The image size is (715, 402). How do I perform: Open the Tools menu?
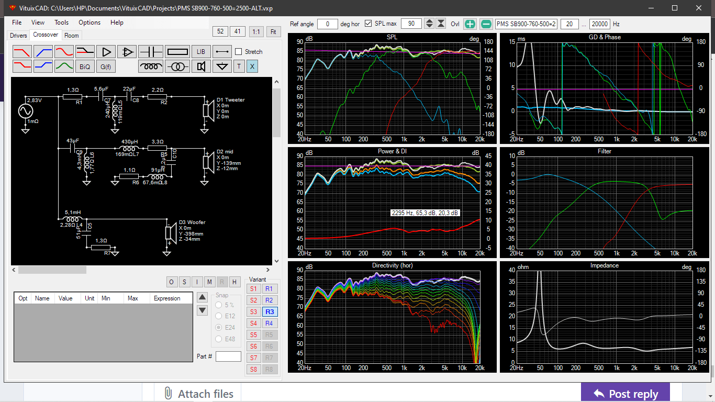coord(61,23)
